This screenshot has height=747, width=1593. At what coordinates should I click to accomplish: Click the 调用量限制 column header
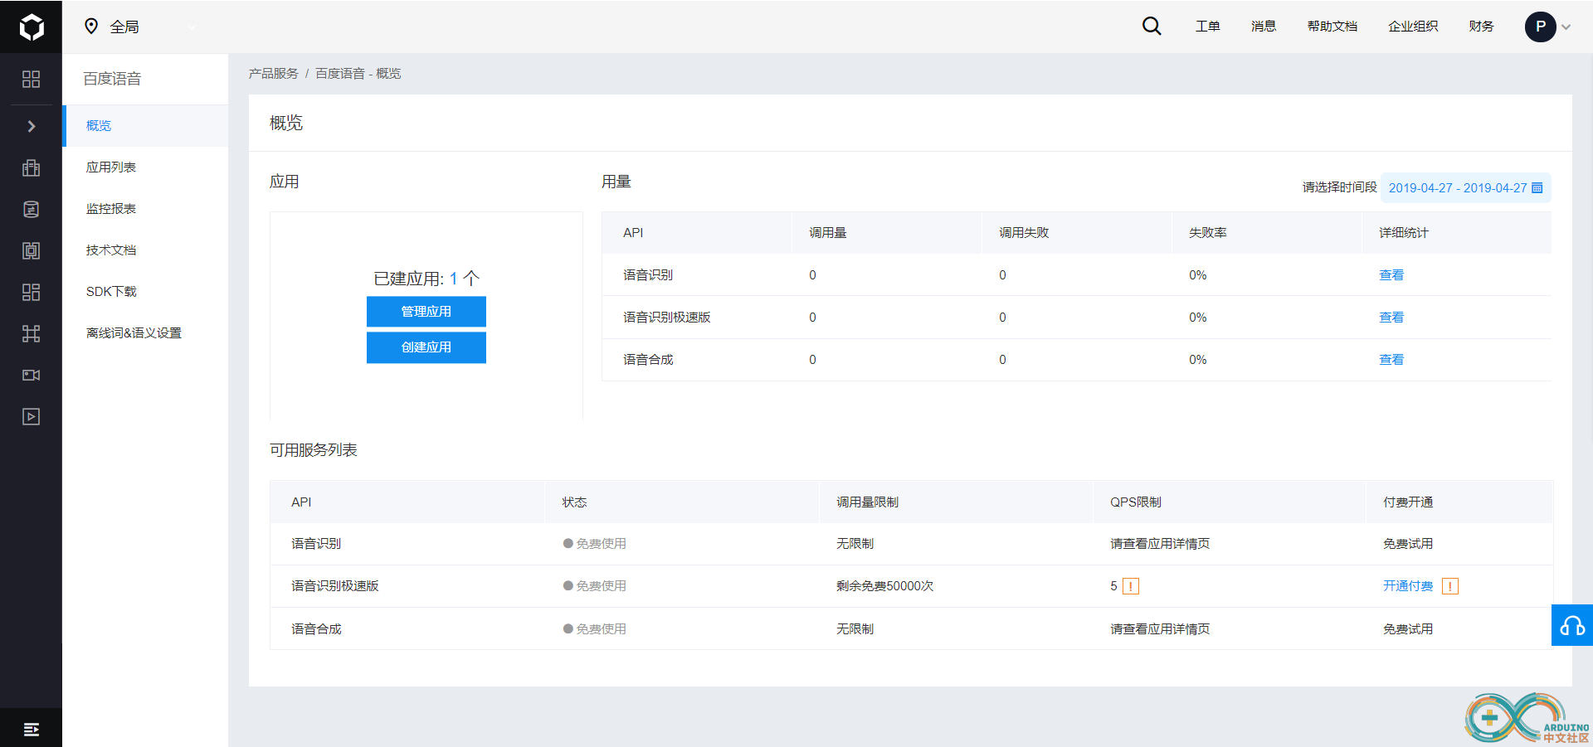[867, 502]
